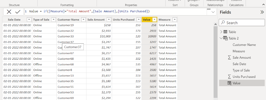Open Customer Name column filter dropdown
Image resolution: width=266 pixels, height=100 pixels.
[83, 20]
